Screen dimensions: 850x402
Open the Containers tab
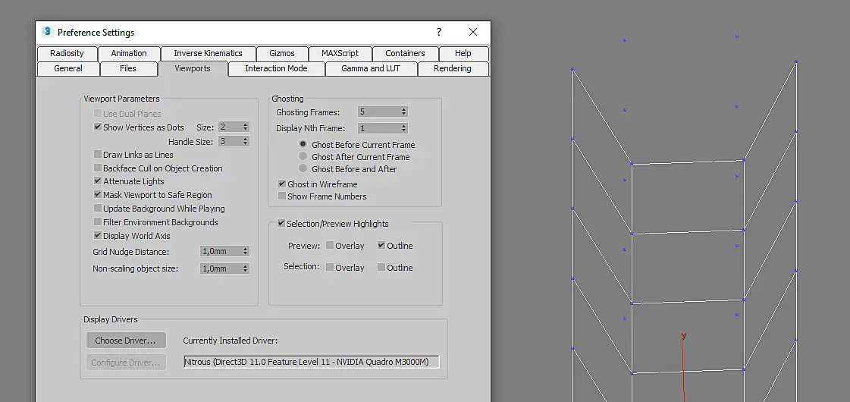point(405,53)
